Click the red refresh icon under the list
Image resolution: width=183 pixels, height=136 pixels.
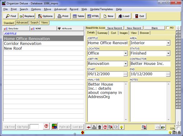46,126
